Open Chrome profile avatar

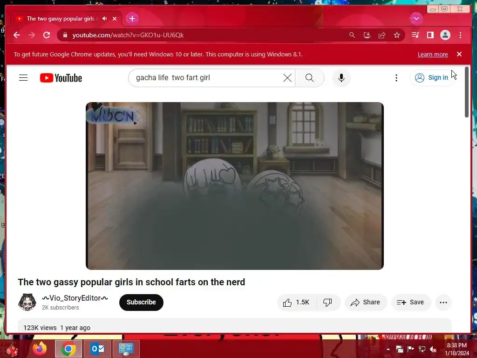click(445, 35)
